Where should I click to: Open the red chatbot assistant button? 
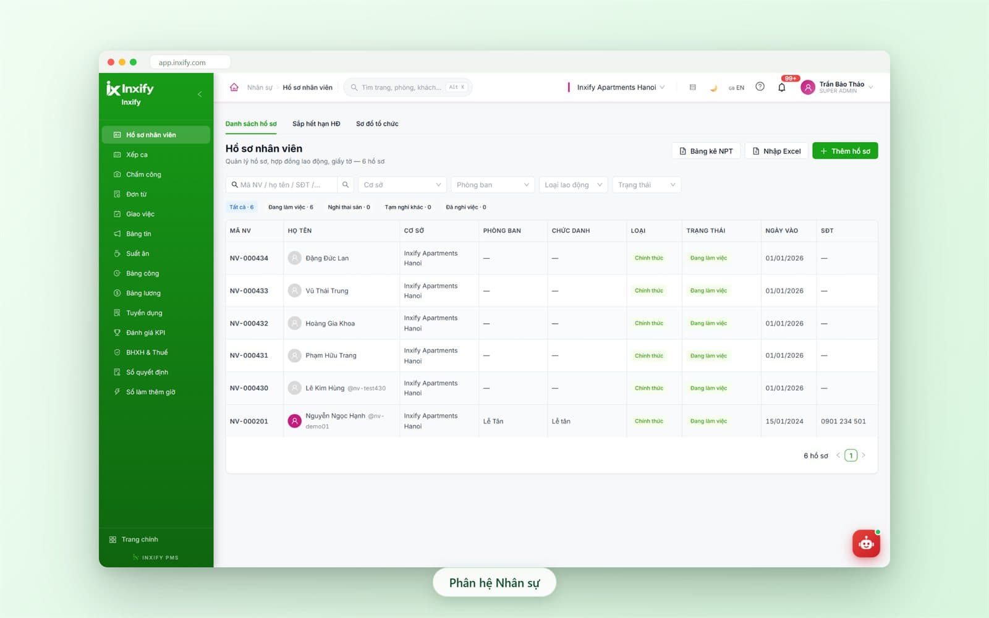pos(866,544)
